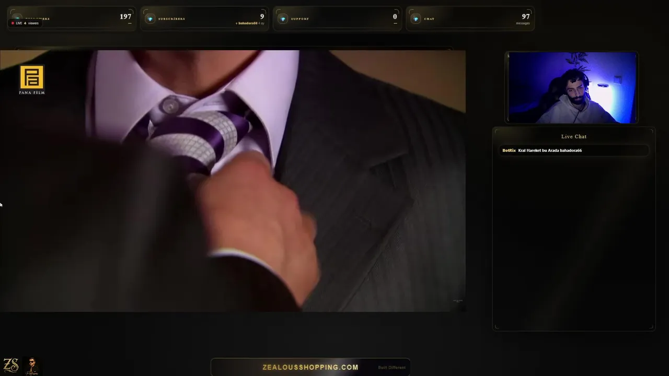Click the diamond icon beside Subscribers
This screenshot has height=376, width=669.
pyautogui.click(x=150, y=19)
